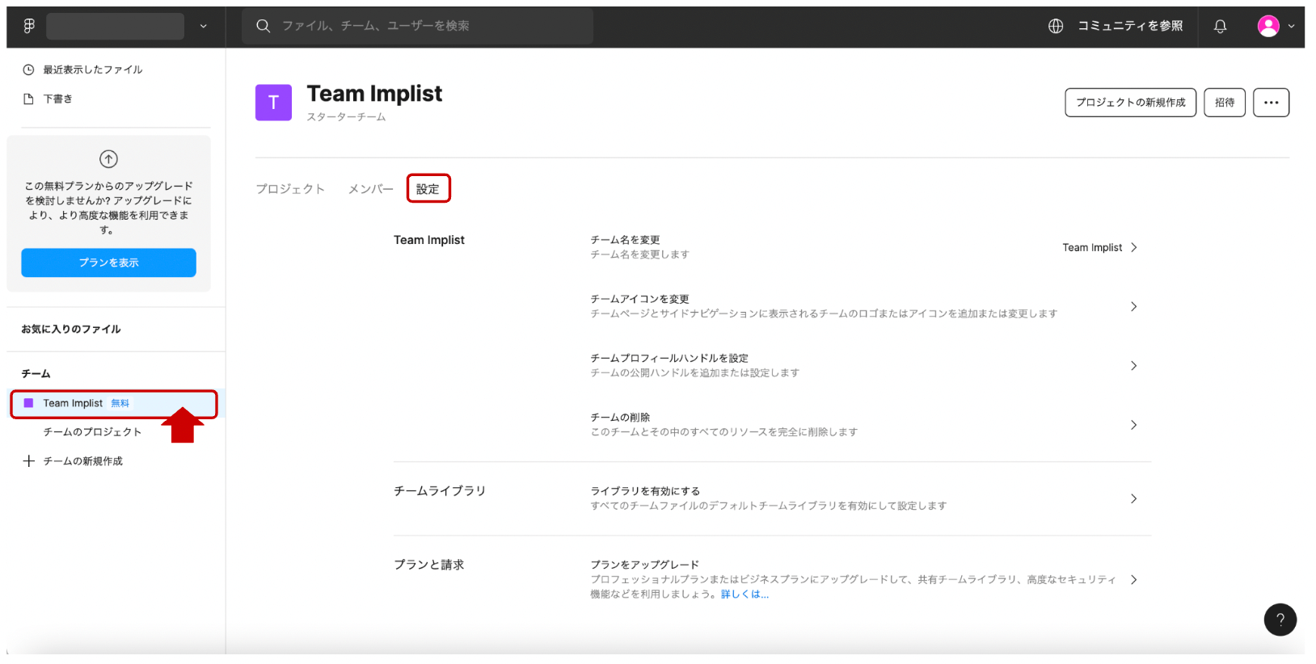The image size is (1316, 664).
Task: Open the workspace switcher dropdown arrow
Action: 203,26
